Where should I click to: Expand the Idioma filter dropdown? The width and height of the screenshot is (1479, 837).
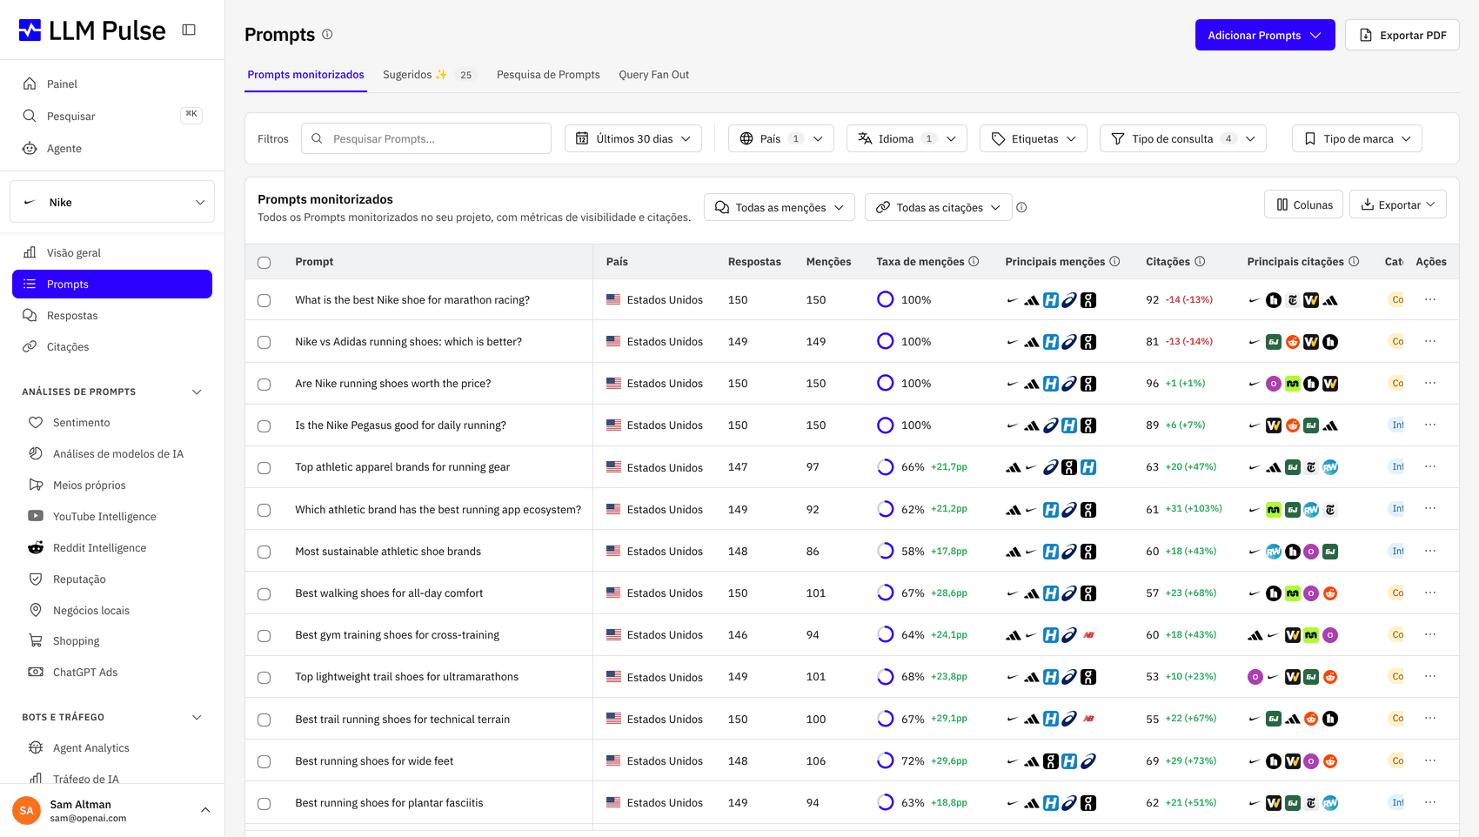[x=907, y=138]
